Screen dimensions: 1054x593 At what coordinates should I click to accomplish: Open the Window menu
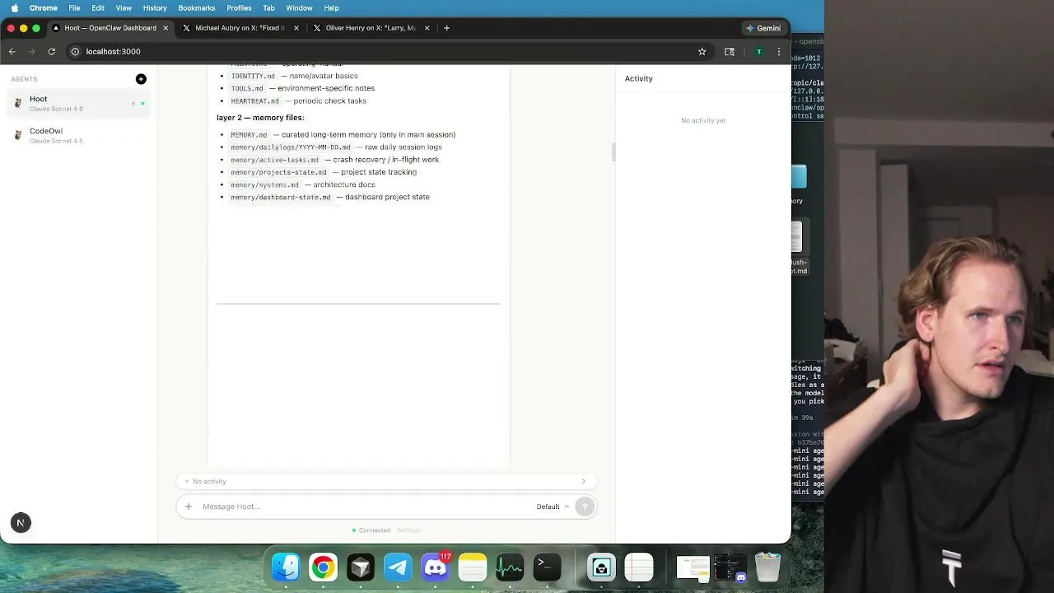point(299,8)
